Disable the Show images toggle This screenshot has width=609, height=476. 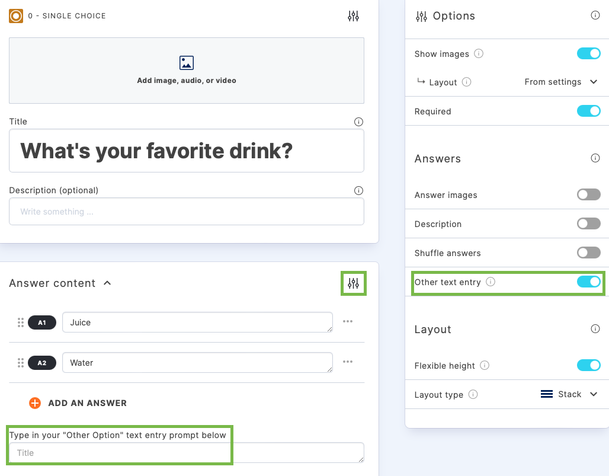click(588, 53)
